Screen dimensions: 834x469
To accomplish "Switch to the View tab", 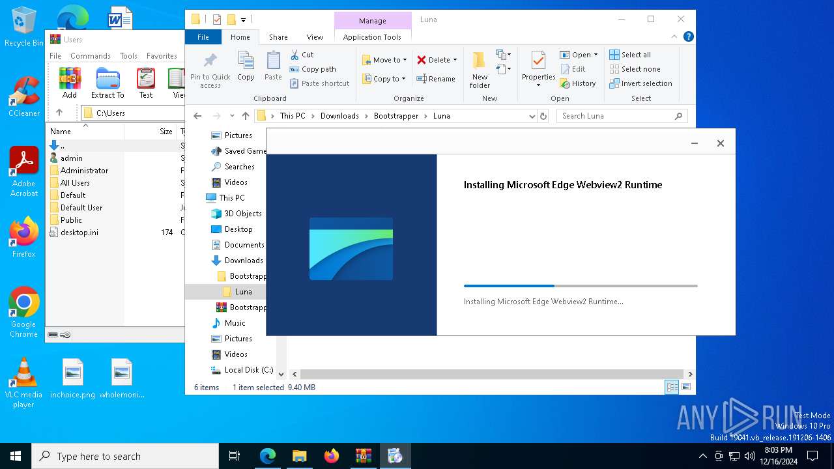I will coord(315,37).
